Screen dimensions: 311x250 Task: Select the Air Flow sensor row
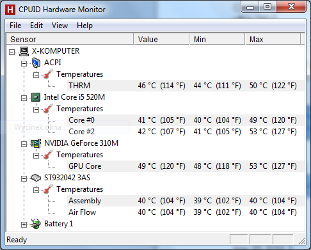186,212
